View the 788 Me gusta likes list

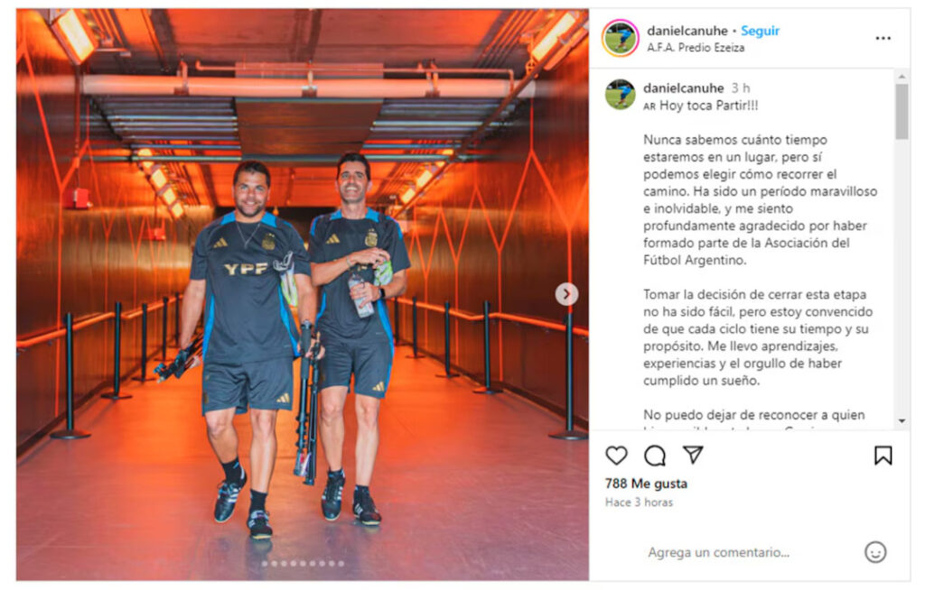pyautogui.click(x=646, y=484)
